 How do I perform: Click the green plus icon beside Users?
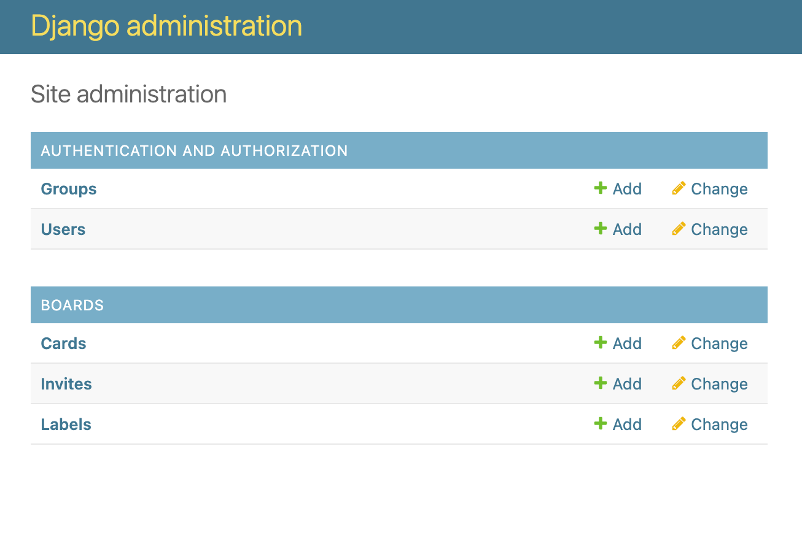[x=599, y=229]
